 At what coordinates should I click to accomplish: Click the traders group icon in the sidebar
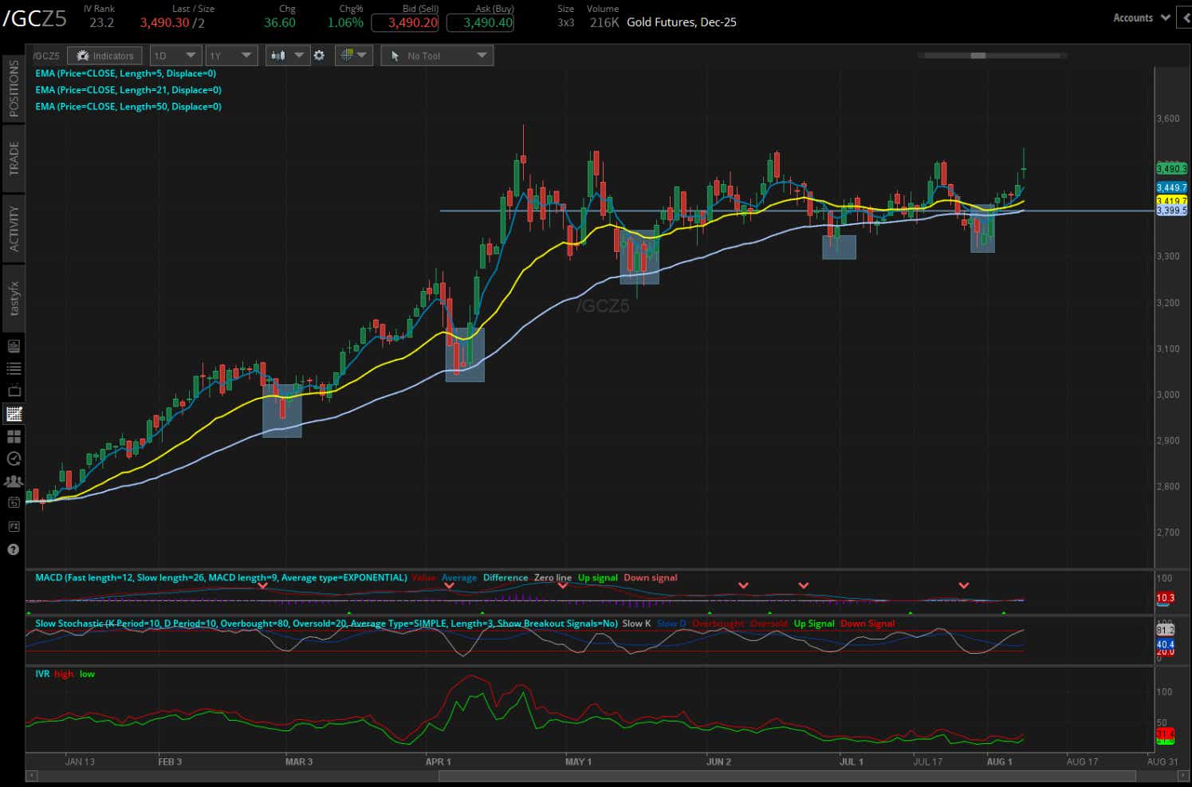pos(12,481)
